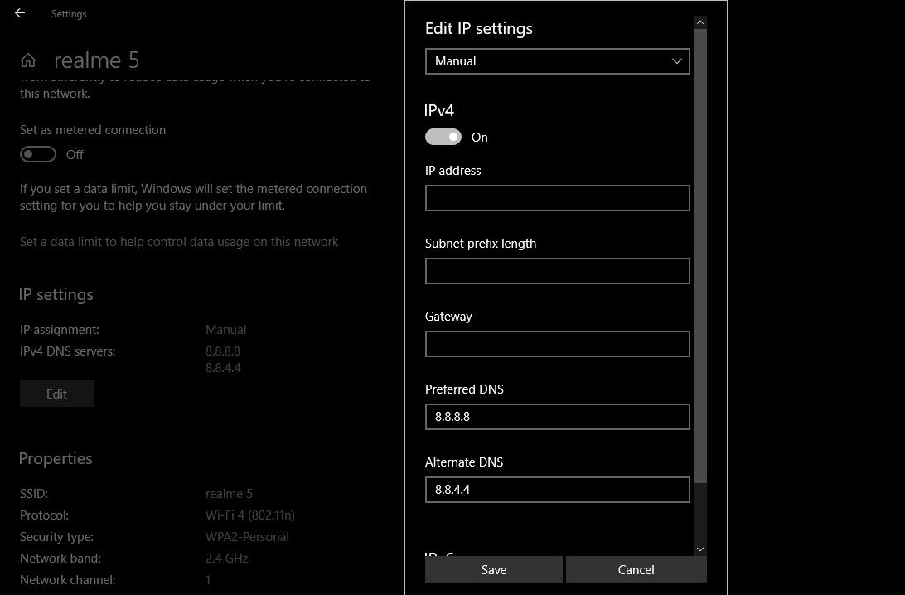Click the Settings title bar label
This screenshot has height=595, width=905.
coord(68,13)
